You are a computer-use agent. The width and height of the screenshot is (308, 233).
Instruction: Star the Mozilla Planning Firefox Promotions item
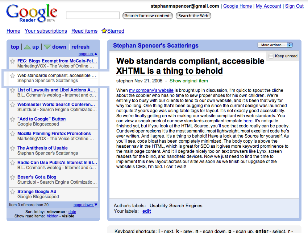[13, 134]
